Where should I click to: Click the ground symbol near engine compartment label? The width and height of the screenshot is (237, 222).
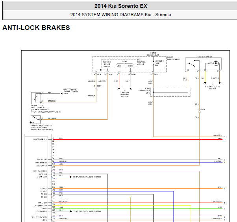click(62, 94)
